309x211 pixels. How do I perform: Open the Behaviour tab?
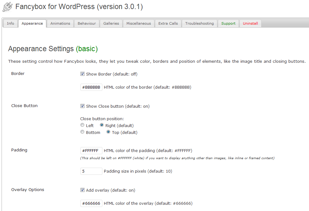[x=87, y=23]
